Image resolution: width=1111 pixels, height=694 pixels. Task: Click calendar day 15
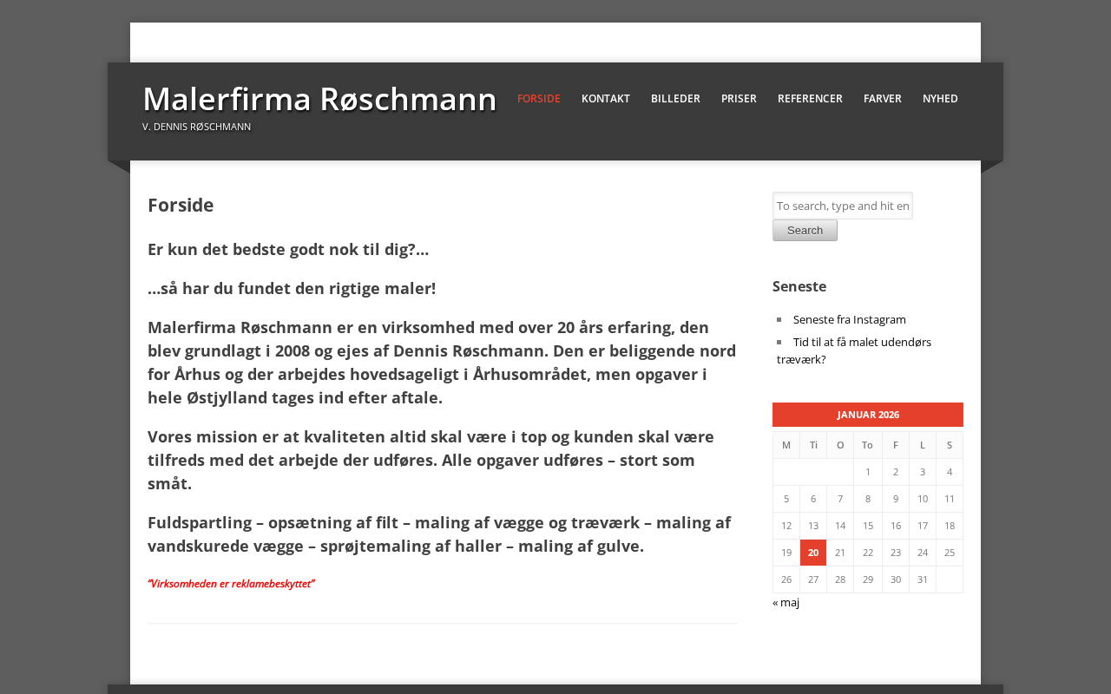[868, 526]
